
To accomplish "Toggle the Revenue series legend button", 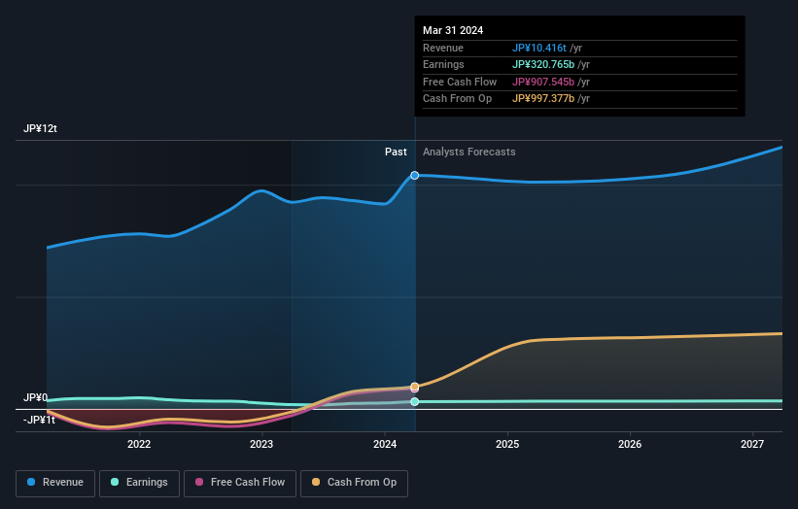I will coord(55,483).
